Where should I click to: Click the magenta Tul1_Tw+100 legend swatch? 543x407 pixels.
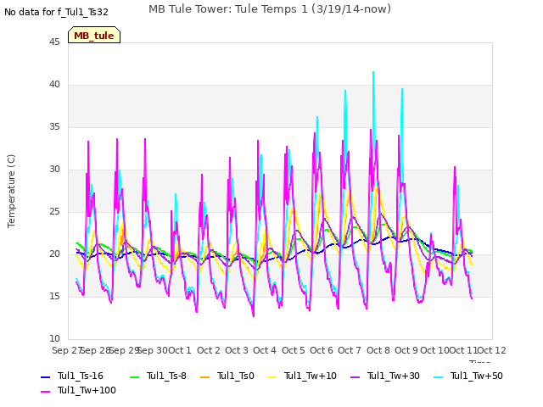tap(45, 392)
